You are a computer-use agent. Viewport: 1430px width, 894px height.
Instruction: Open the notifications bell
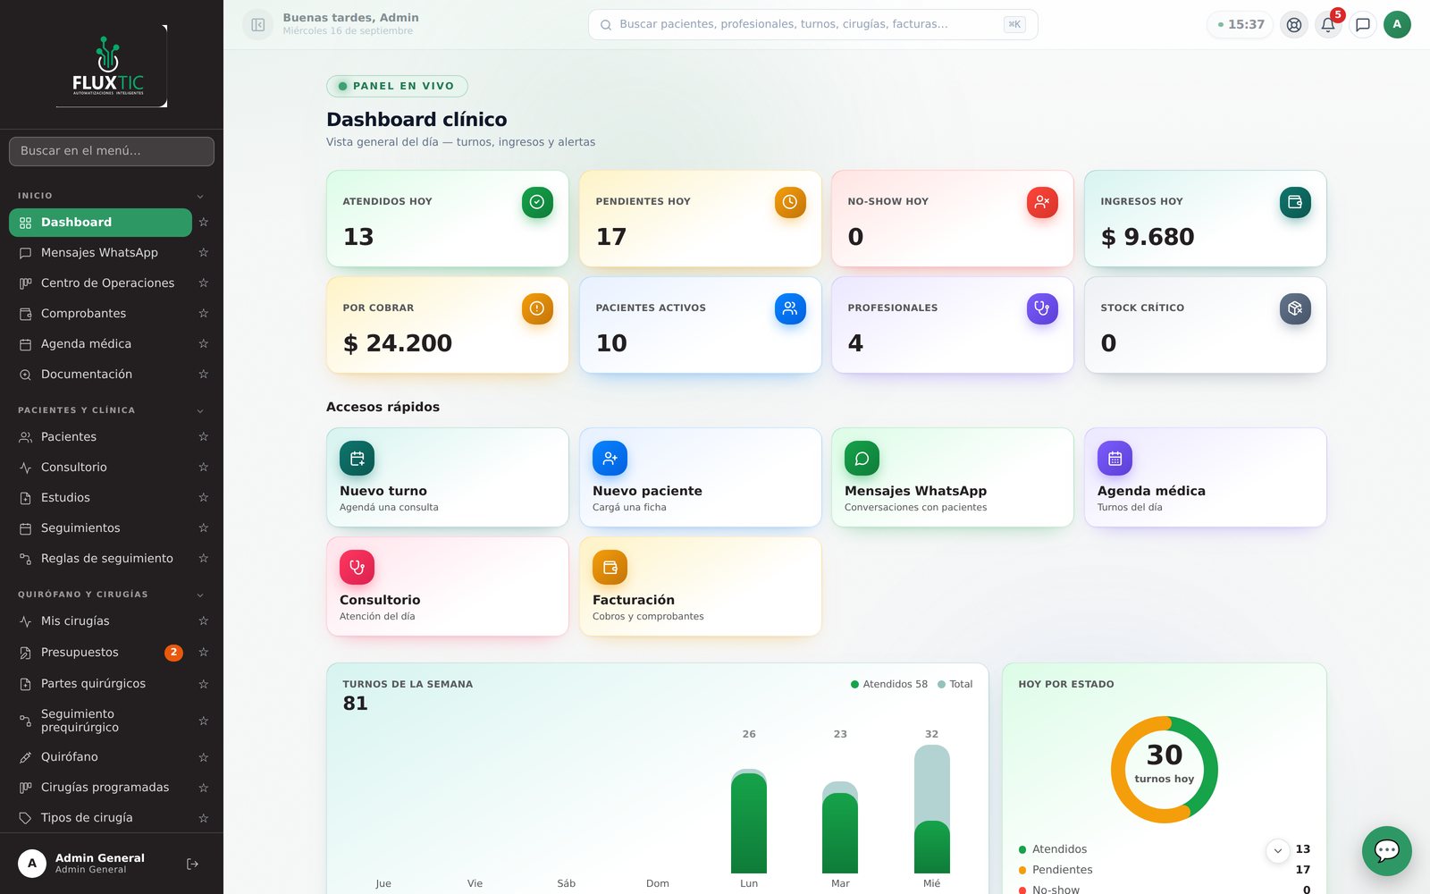point(1328,25)
